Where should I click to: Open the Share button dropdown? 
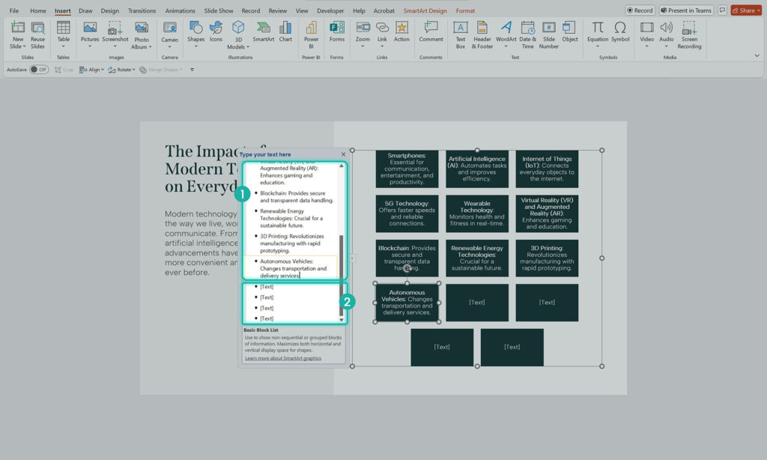point(759,10)
